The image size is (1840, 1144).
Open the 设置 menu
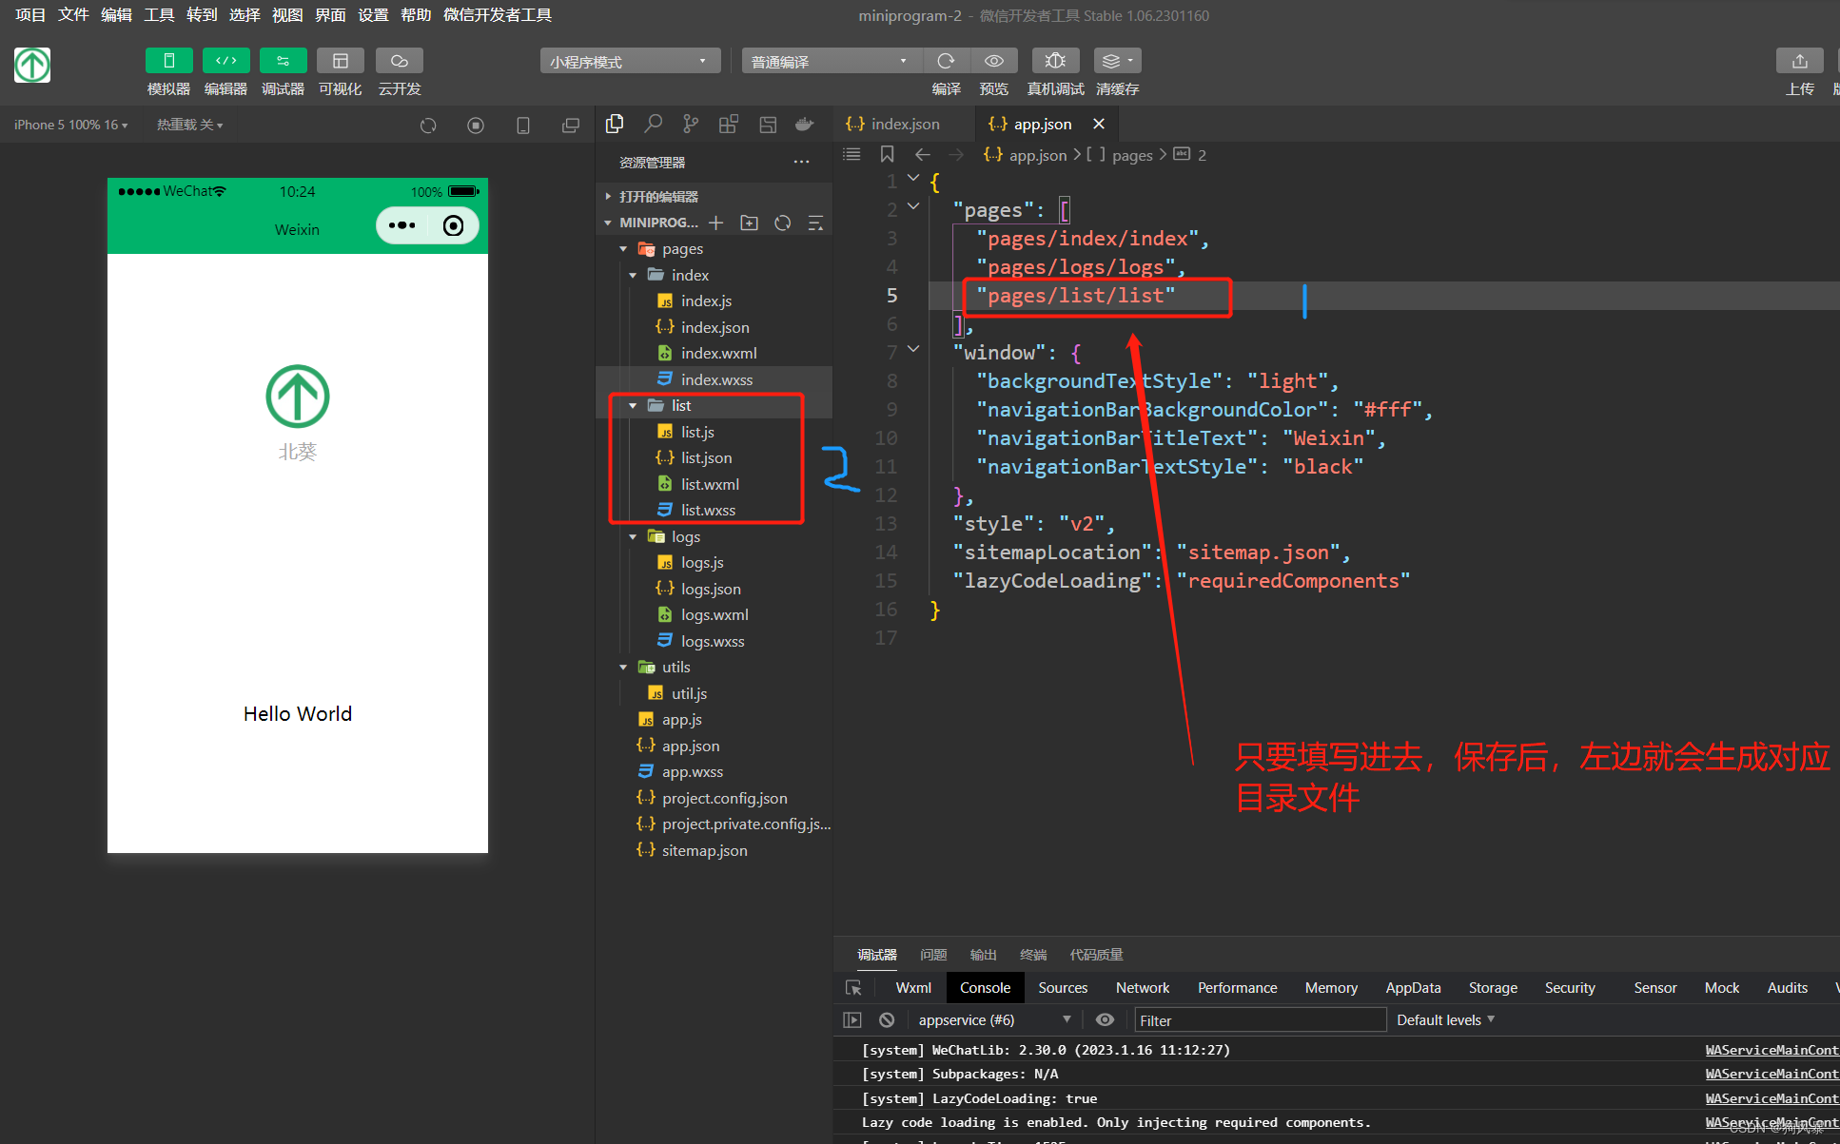click(373, 15)
